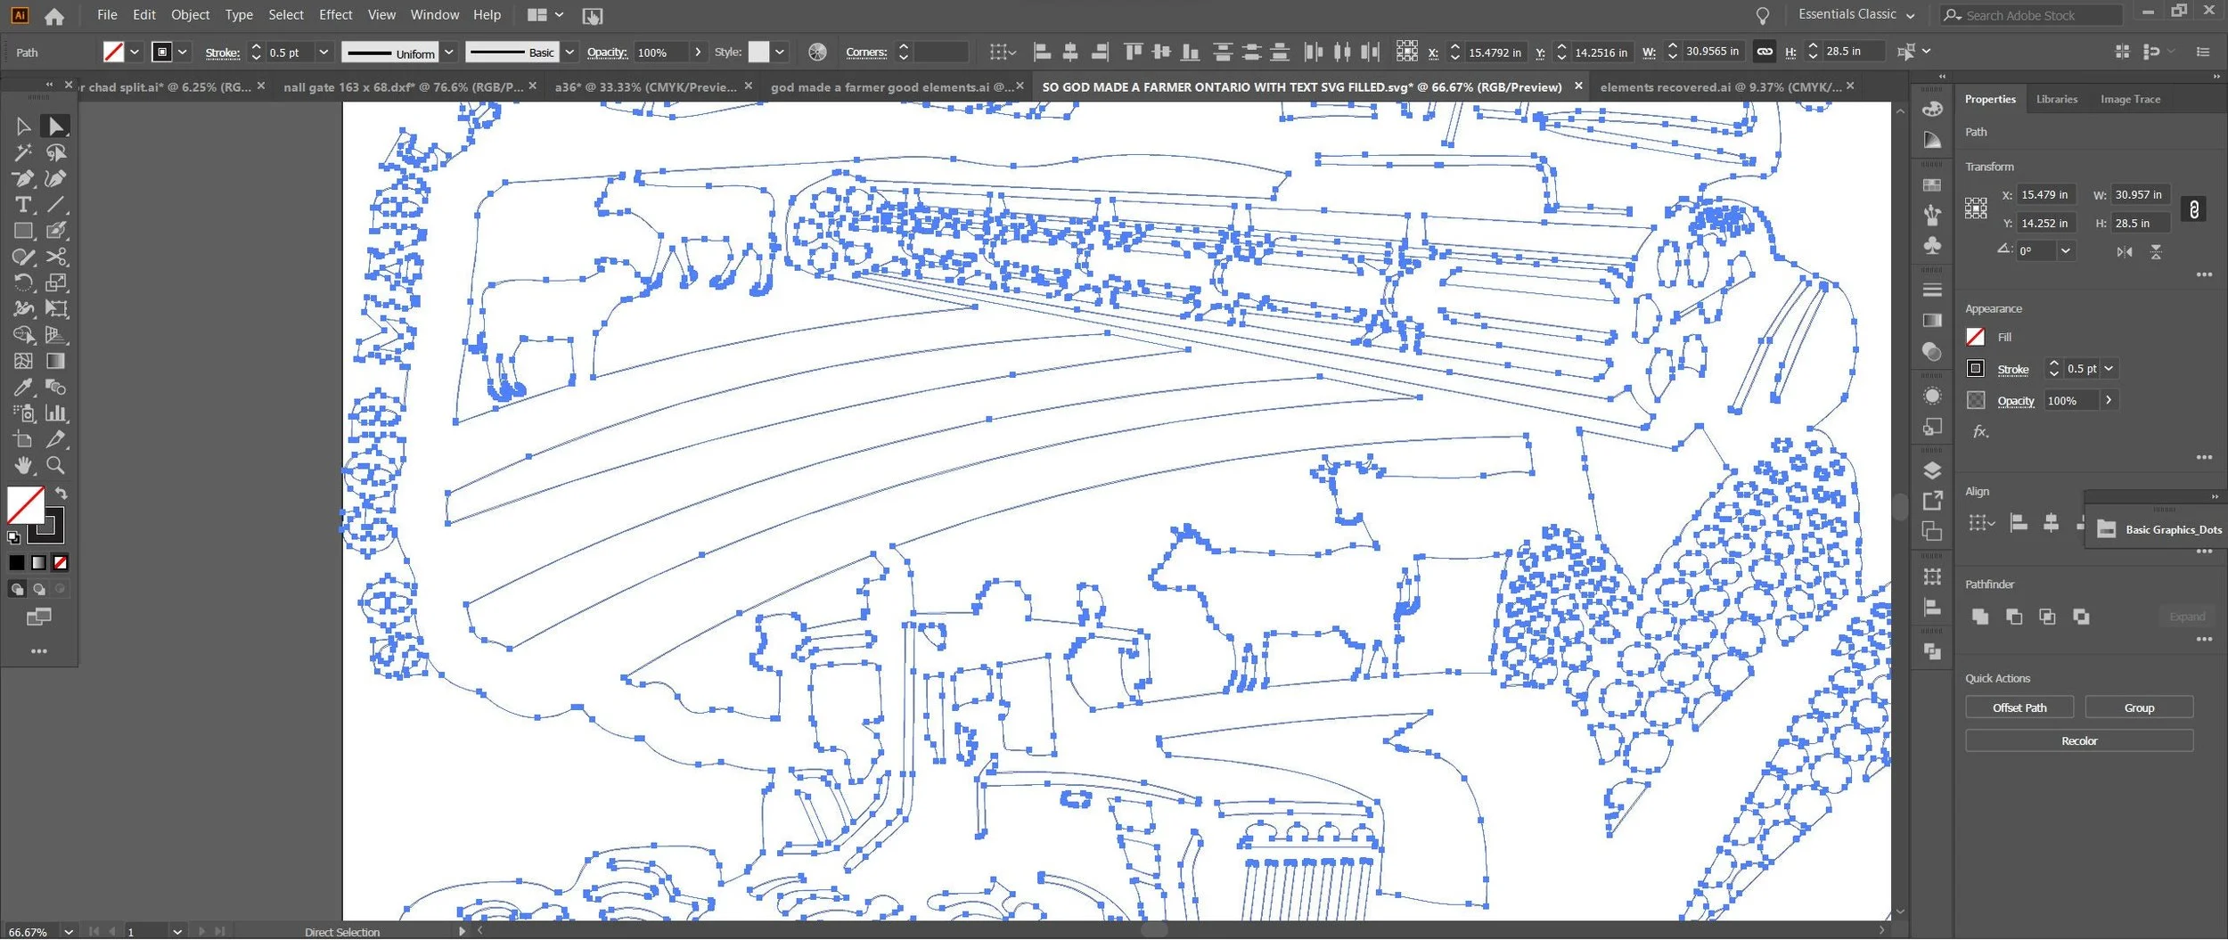The height and width of the screenshot is (940, 2228).
Task: Reset to default fill and stroke
Action: tap(13, 537)
